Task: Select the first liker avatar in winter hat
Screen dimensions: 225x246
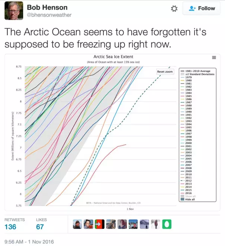Action: click(77, 224)
